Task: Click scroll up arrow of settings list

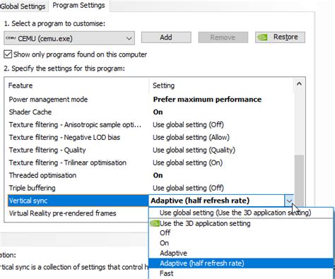Action: point(299,84)
